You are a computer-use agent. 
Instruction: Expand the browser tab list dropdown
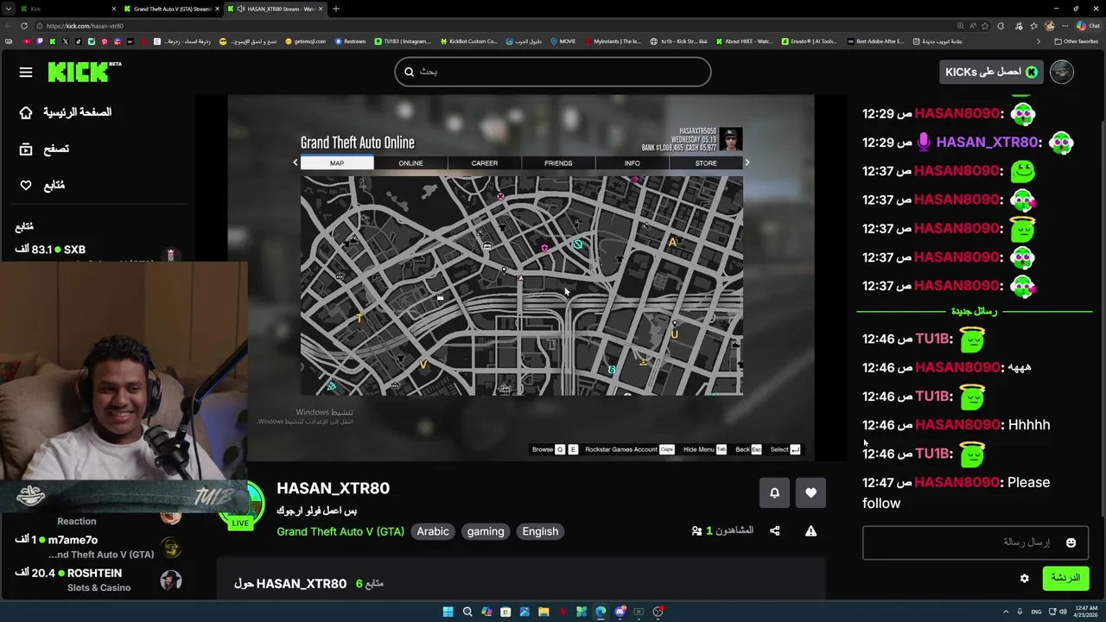coord(10,9)
